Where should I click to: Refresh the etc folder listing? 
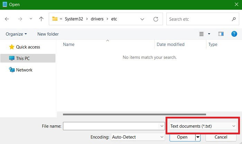point(156,19)
